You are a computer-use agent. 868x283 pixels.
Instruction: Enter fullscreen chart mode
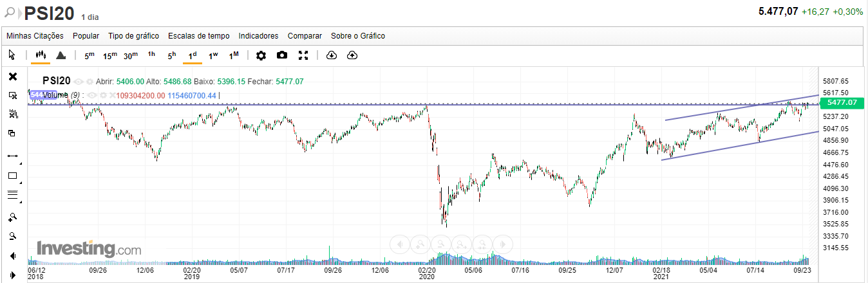coord(303,55)
